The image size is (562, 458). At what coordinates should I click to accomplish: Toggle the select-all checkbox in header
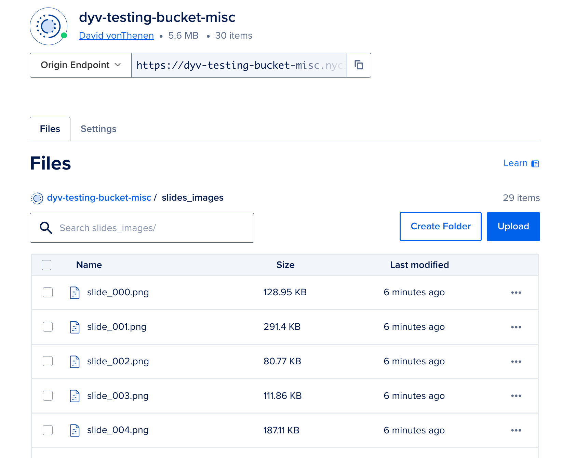tap(46, 265)
